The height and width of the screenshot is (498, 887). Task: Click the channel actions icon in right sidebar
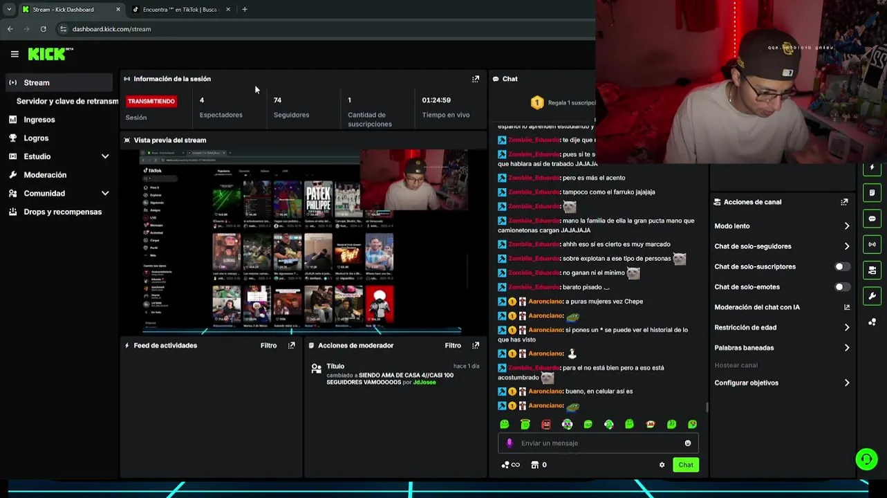coord(872,270)
